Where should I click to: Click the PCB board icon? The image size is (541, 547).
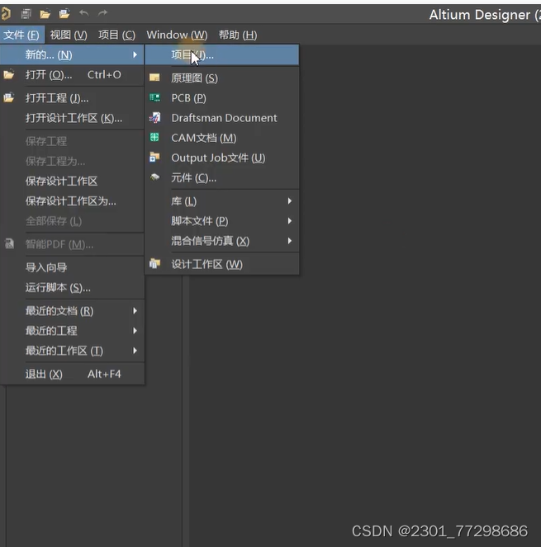(x=154, y=97)
